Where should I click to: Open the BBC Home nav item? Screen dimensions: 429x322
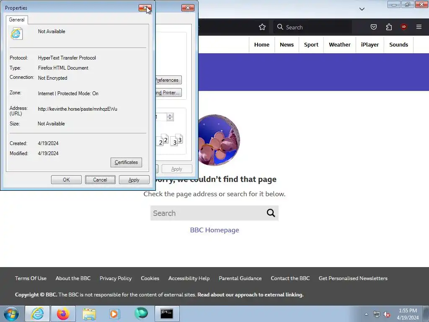(x=261, y=44)
